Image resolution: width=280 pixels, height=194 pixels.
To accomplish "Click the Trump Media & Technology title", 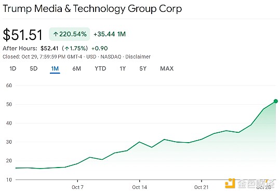I will coord(92,8).
